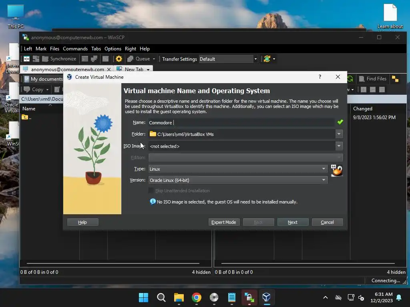The image size is (410, 307).
Task: Open the Folder dropdown in Create Virtual Machine
Action: 339,134
